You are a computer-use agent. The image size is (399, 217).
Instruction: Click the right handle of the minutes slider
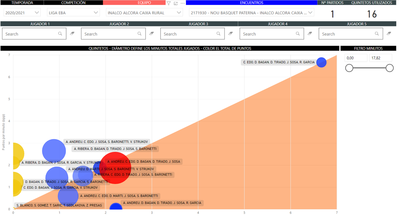point(390,68)
